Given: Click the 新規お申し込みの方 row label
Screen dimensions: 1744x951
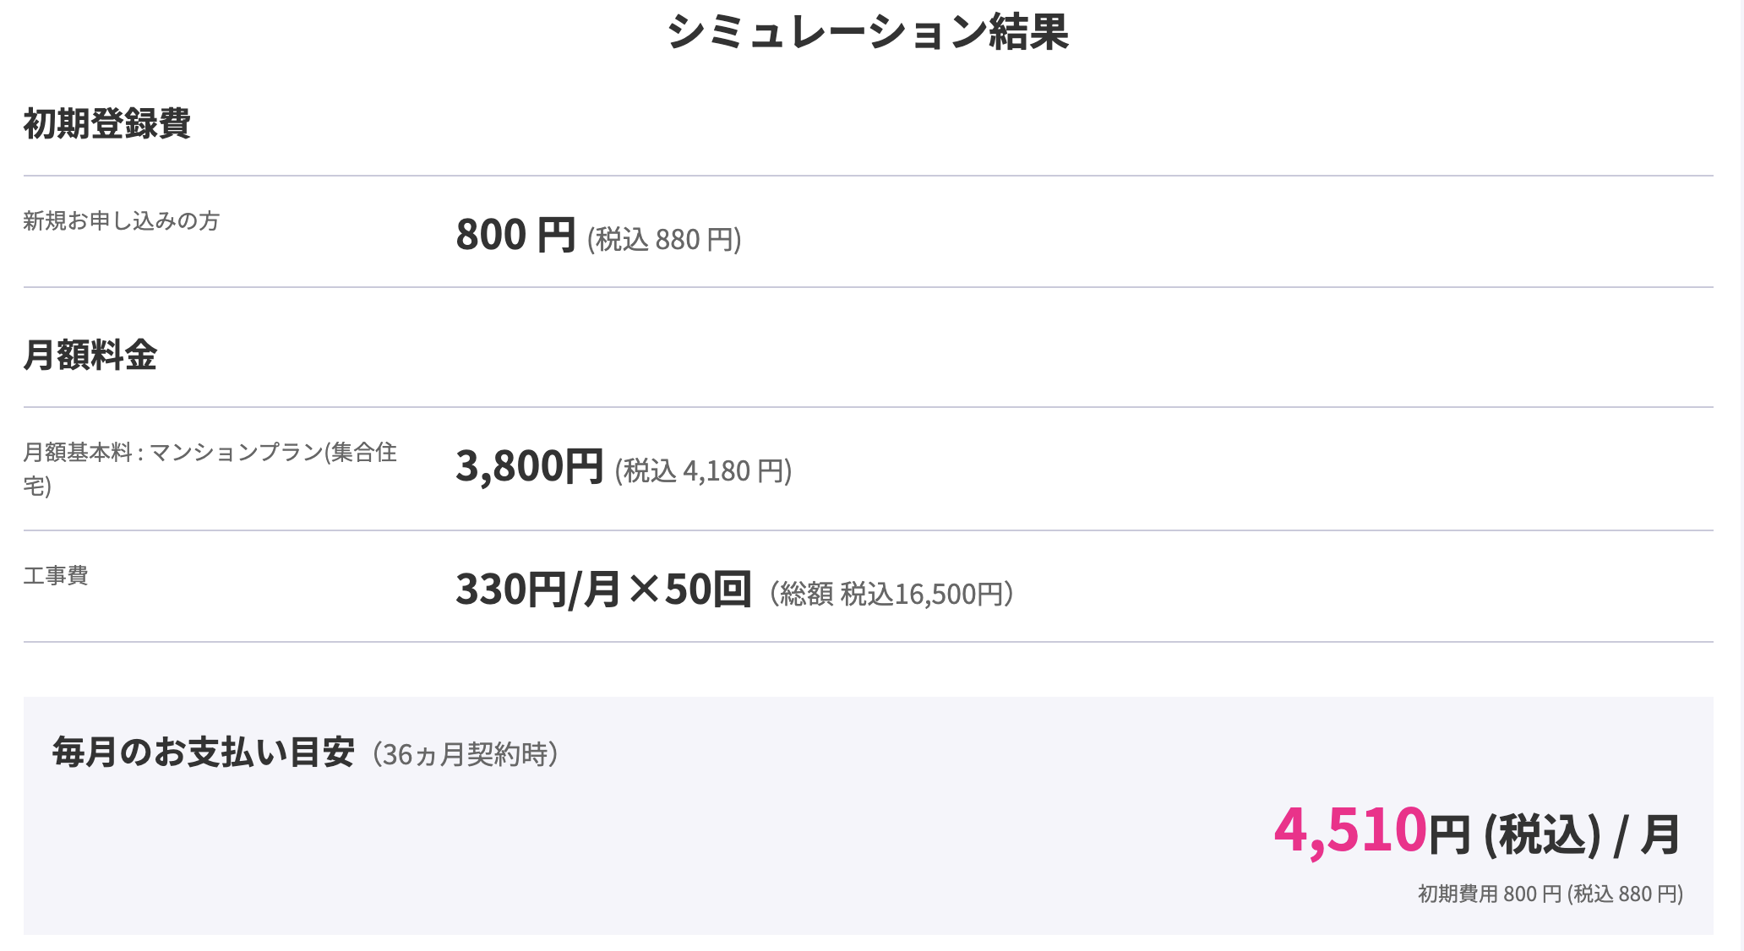Looking at the screenshot, I should point(122,221).
